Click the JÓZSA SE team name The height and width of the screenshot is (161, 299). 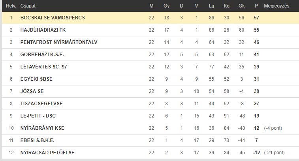coord(32,91)
